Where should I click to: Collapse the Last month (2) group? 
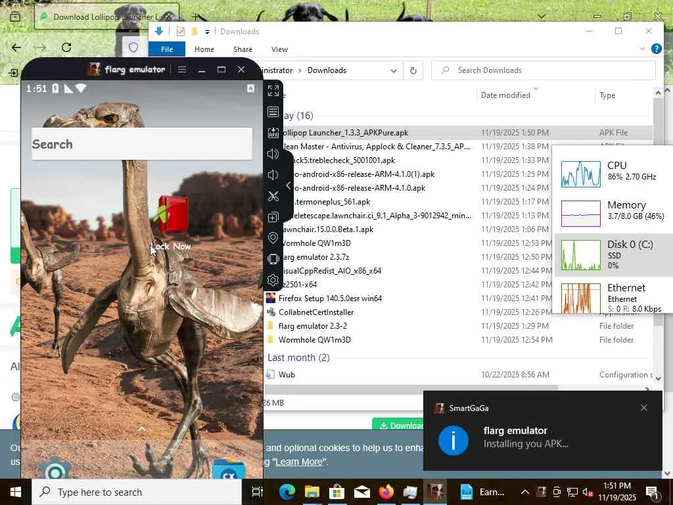pyautogui.click(x=298, y=357)
